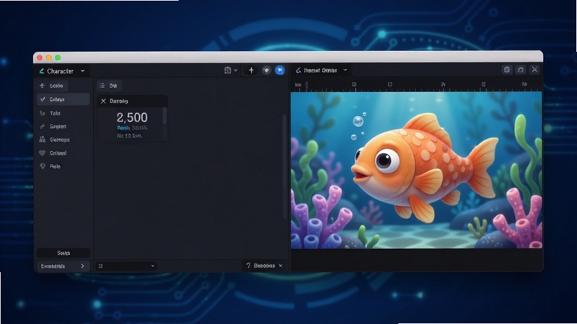Expand the bottom sidebar row with the chevron

click(x=63, y=266)
